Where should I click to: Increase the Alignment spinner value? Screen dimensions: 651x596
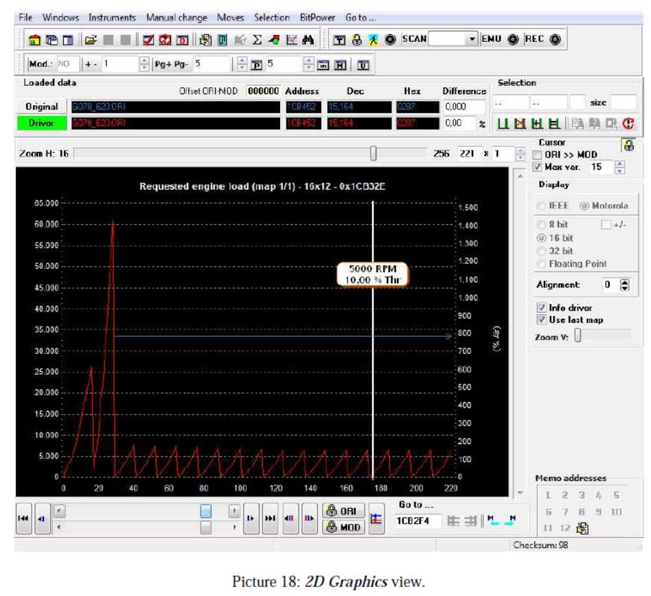pos(624,282)
